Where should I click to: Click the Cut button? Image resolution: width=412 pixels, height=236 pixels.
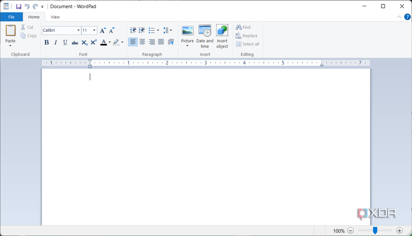click(27, 27)
